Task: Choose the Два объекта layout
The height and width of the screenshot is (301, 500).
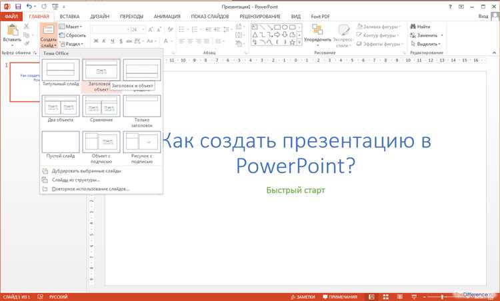Action: (x=61, y=109)
